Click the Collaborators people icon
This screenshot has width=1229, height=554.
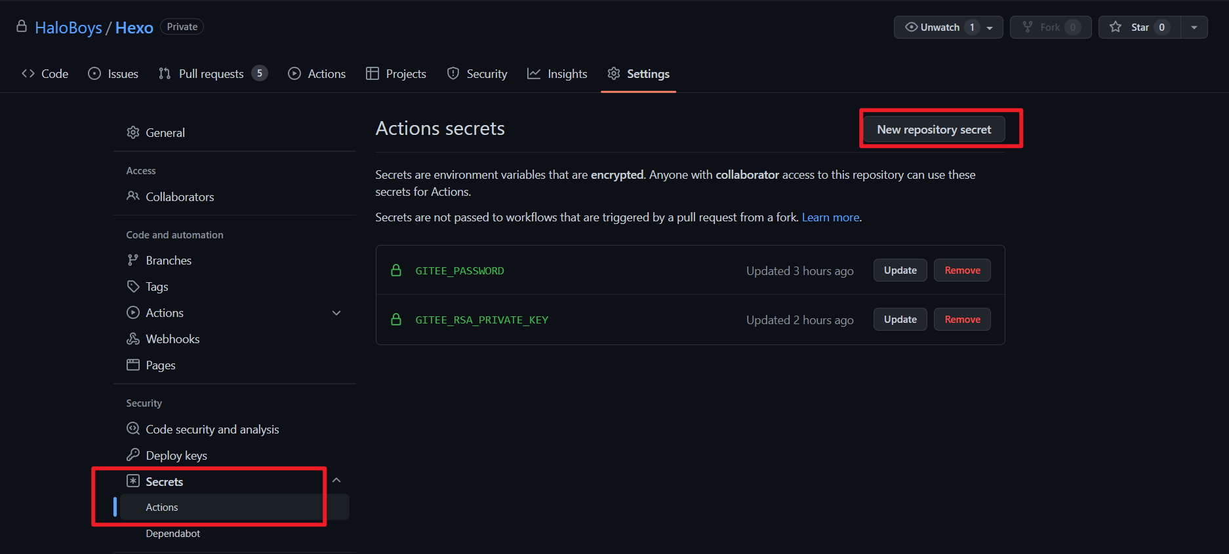point(133,196)
